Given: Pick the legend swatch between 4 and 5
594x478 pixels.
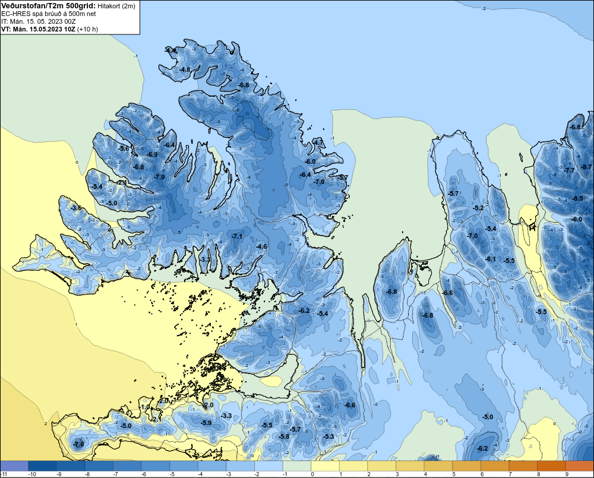Looking at the screenshot, I should click(438, 466).
